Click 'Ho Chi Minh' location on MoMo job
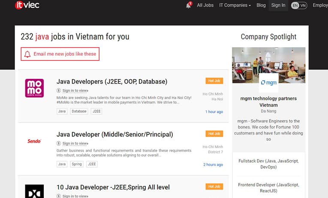 click(213, 94)
